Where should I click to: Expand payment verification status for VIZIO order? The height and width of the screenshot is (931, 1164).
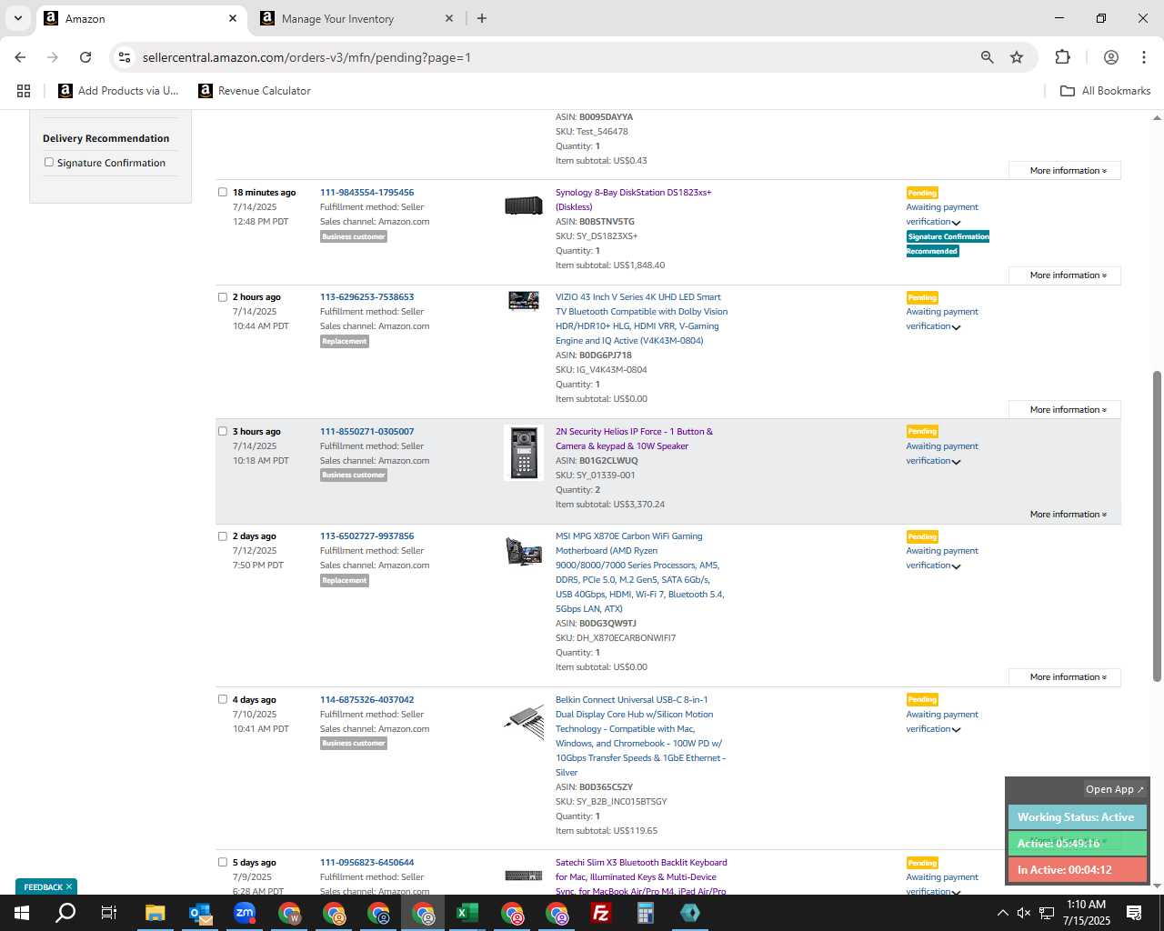[x=956, y=327]
